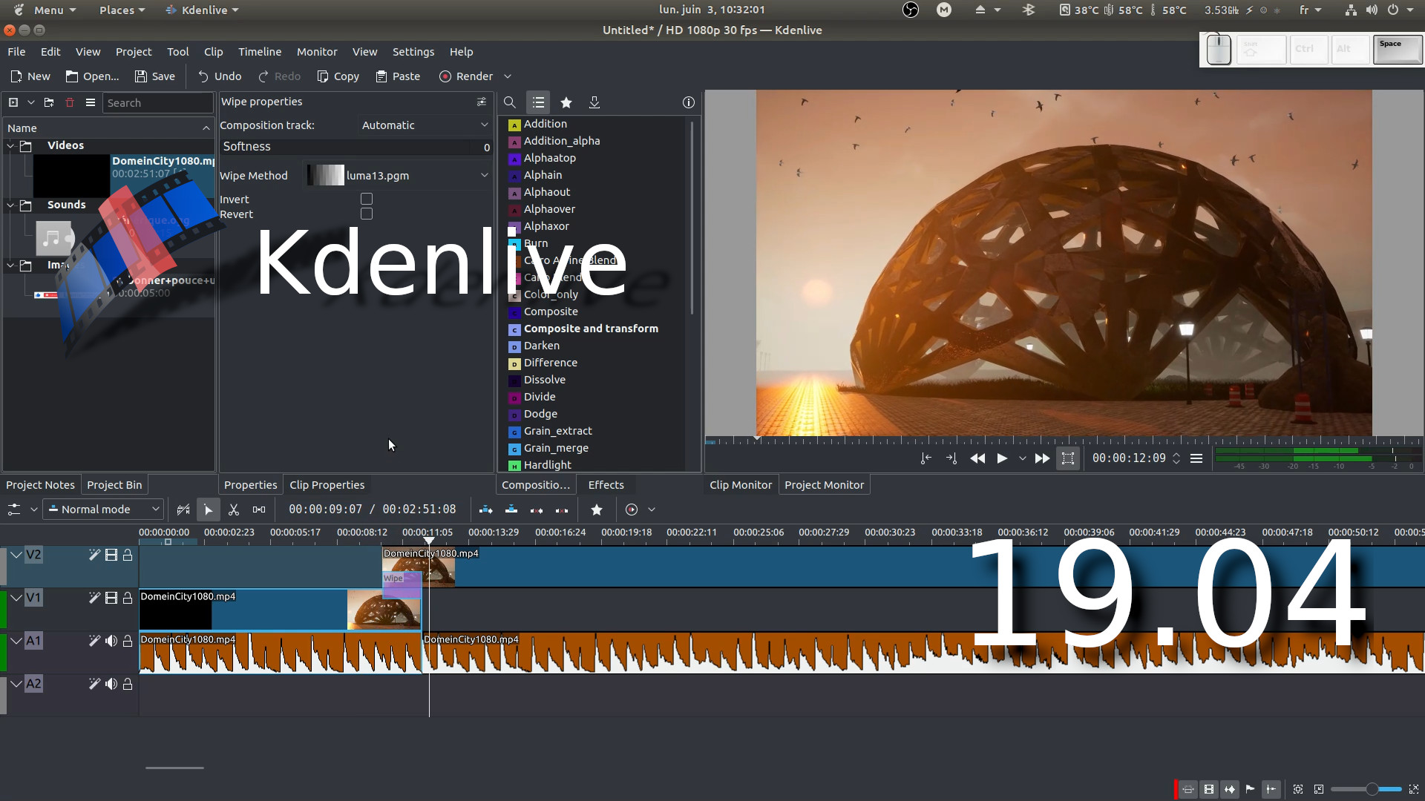The image size is (1425, 801).
Task: Click the create folder icon in project bin
Action: 49,102
